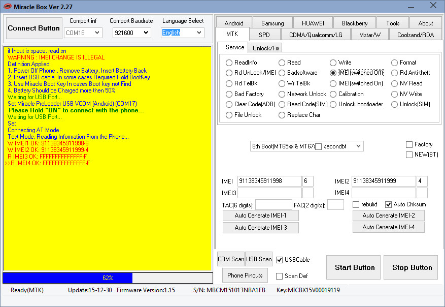Click the FAC(2 digits) input field
The image size is (445, 307).
(335, 205)
